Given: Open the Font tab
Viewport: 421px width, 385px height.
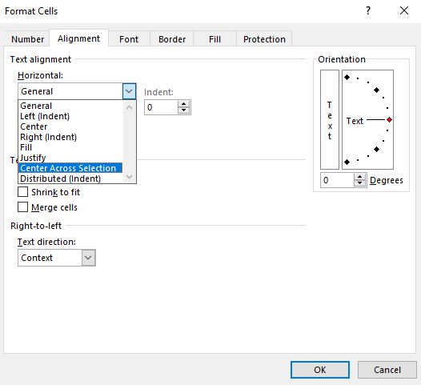Looking at the screenshot, I should pyautogui.click(x=129, y=39).
